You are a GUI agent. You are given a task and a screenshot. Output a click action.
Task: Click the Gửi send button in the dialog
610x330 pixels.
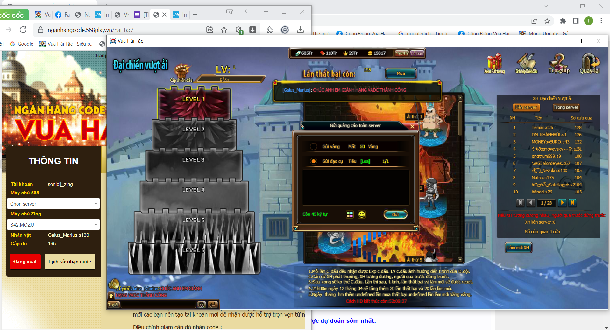395,214
